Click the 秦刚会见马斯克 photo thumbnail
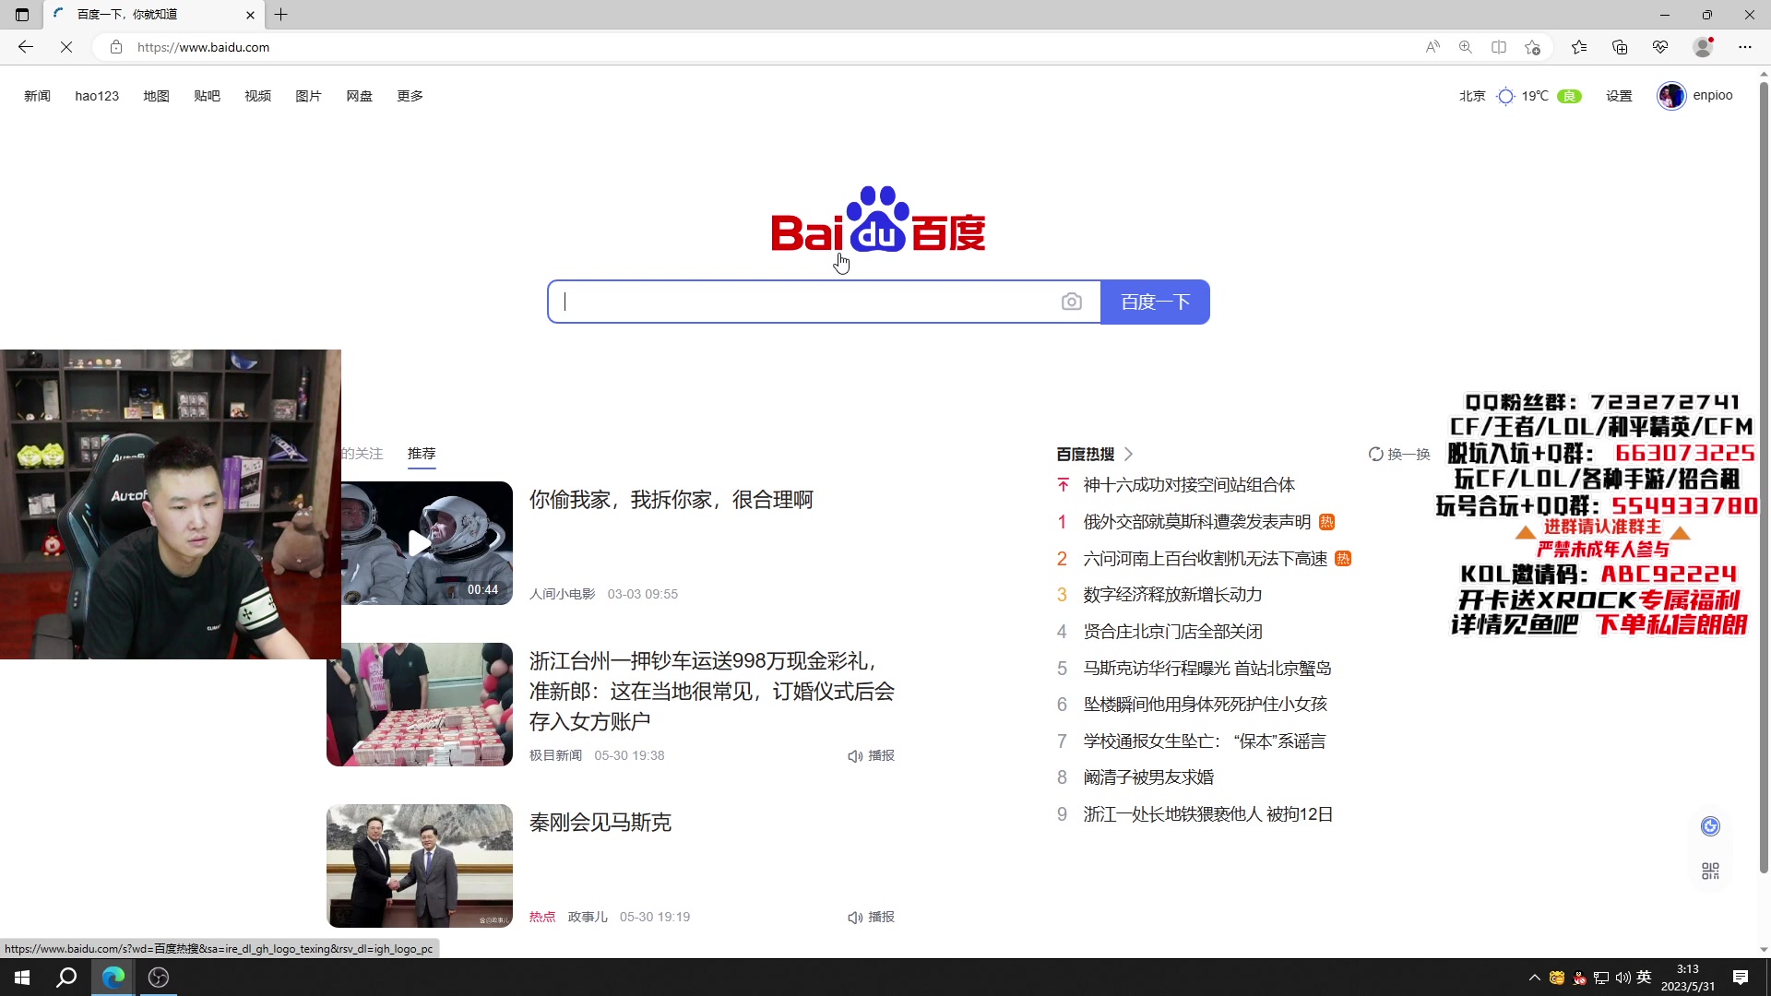 [420, 866]
